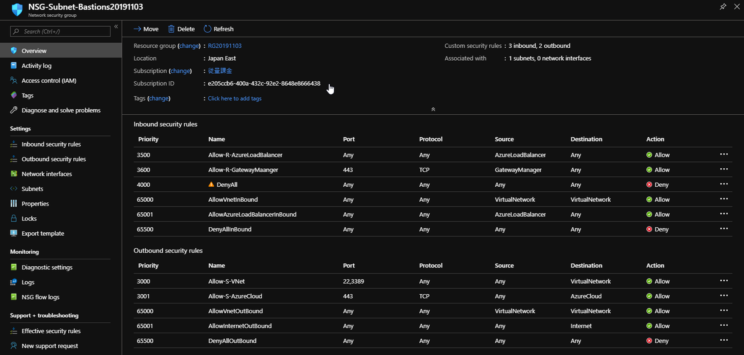Click GatewayManager source cell
Viewport: 744px width, 355px height.
[518, 169]
